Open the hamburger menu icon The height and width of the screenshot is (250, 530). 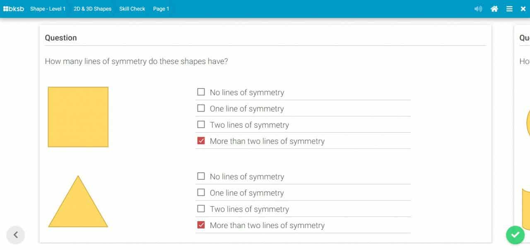coord(509,9)
